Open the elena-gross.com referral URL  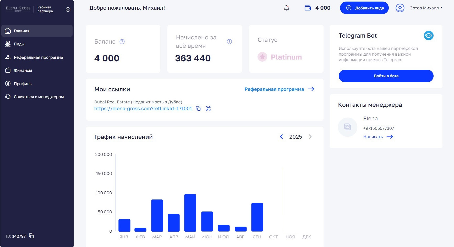point(143,109)
